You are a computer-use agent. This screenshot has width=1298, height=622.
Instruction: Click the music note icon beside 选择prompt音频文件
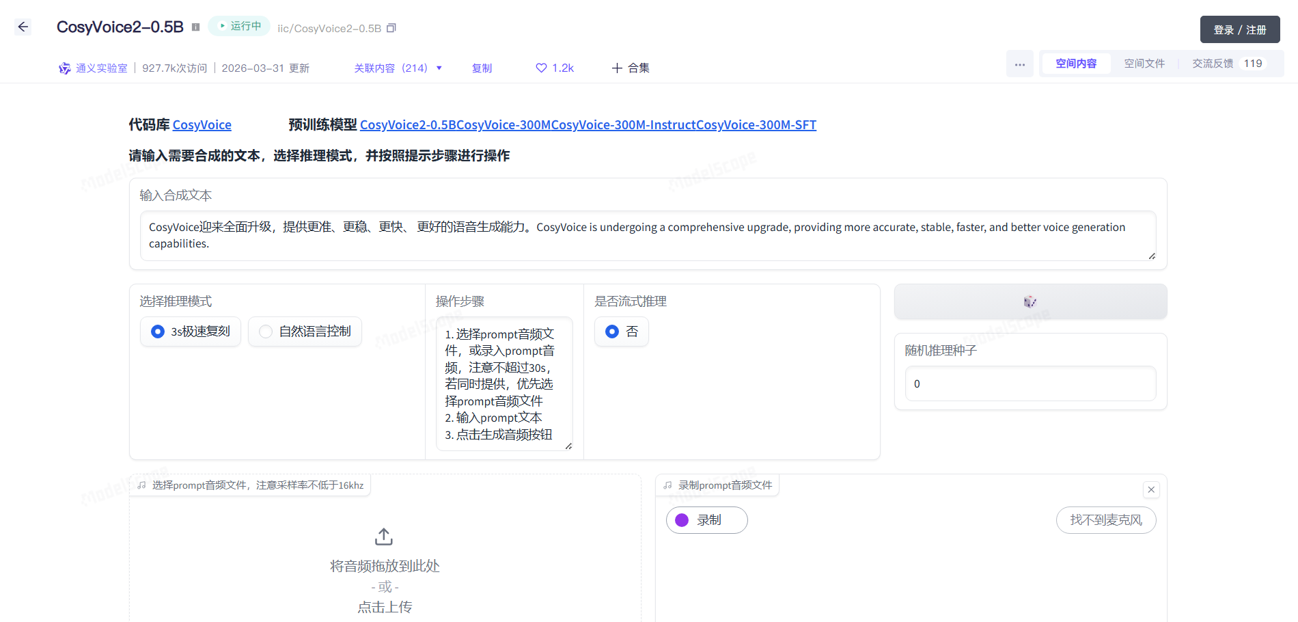[x=141, y=485]
